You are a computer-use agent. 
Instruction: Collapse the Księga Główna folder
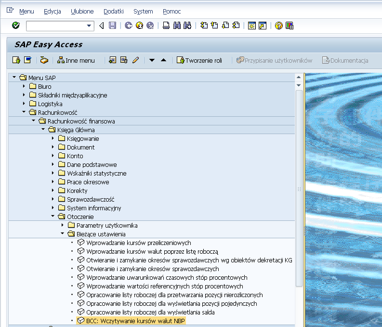(x=43, y=129)
